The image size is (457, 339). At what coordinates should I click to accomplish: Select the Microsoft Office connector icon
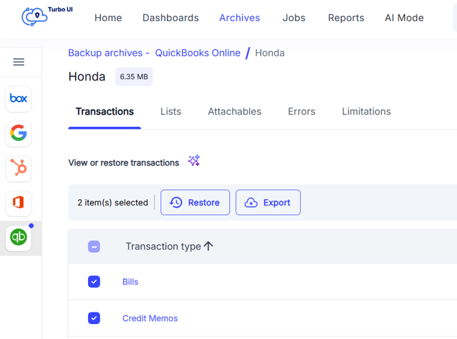pyautogui.click(x=18, y=203)
